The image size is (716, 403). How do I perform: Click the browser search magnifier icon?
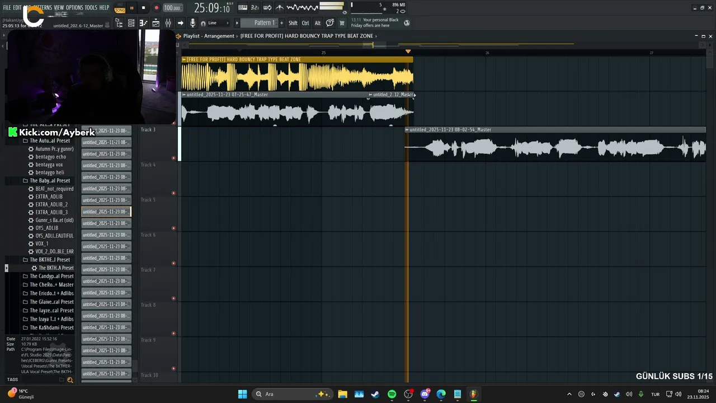[x=70, y=380]
